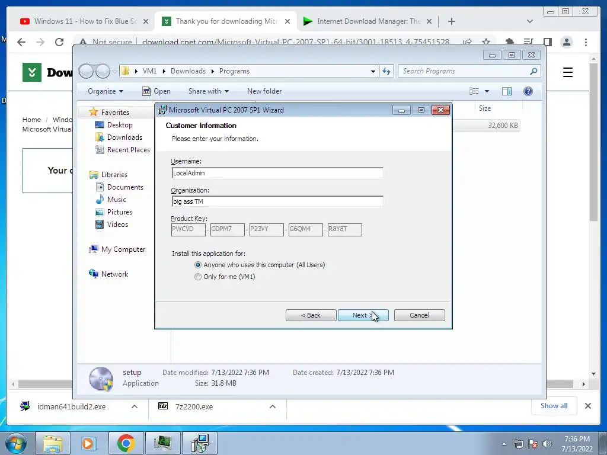Open website hamburger menu
Viewport: 607px width, 455px height.
click(x=567, y=72)
